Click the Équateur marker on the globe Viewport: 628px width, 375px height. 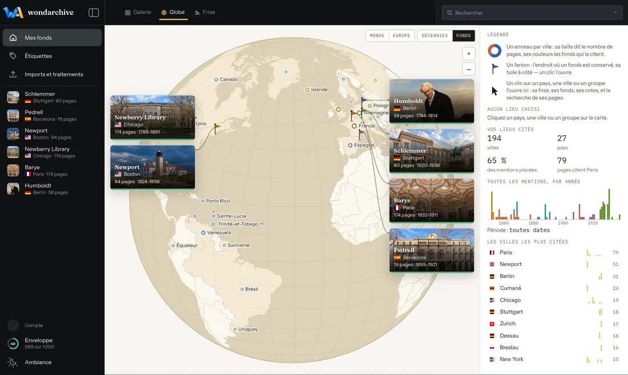pos(173,245)
